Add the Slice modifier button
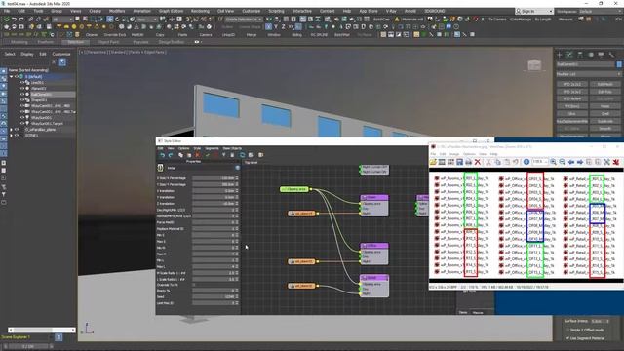 click(572, 114)
